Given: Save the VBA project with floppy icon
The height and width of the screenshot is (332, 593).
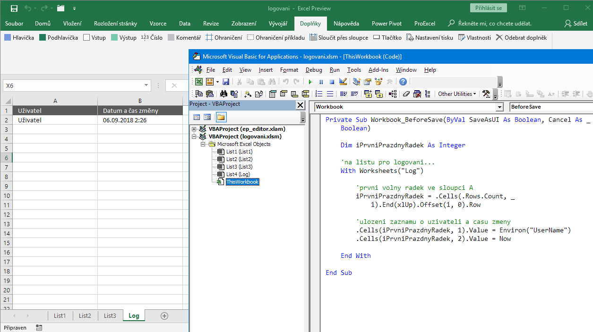Looking at the screenshot, I should tap(226, 82).
